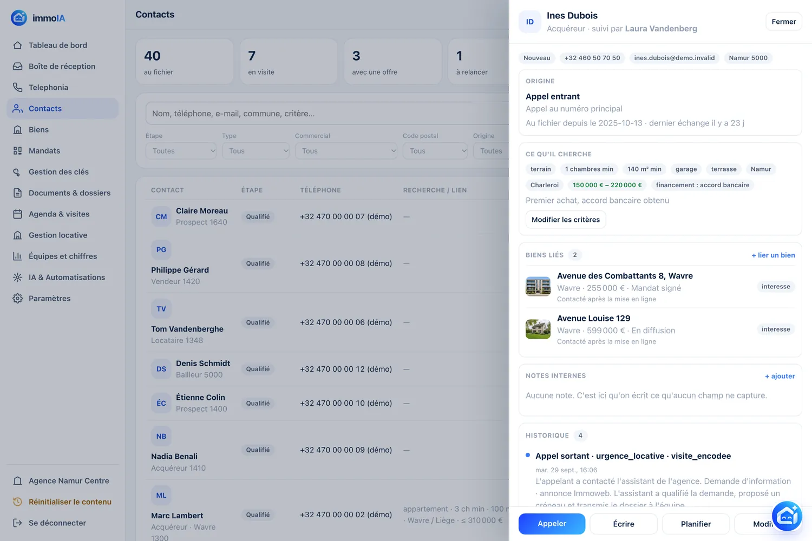Viewport: 812px width, 541px height.
Task: Select the Denis Schmidt contact row
Action: pos(328,369)
